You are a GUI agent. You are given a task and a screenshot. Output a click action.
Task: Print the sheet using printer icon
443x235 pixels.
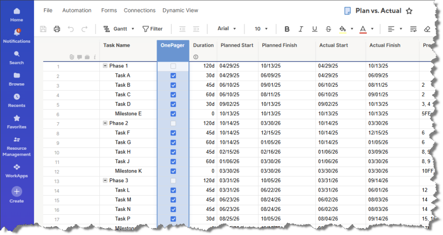pos(57,29)
